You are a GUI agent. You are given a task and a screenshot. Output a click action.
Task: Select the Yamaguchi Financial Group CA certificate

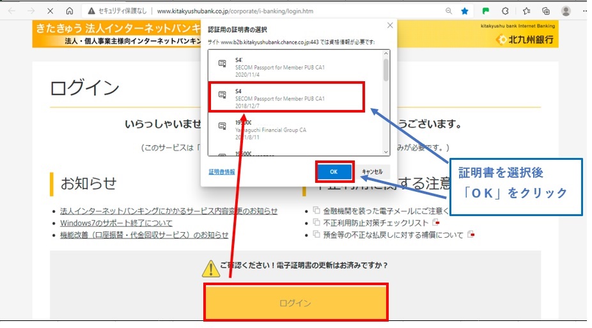tap(295, 129)
